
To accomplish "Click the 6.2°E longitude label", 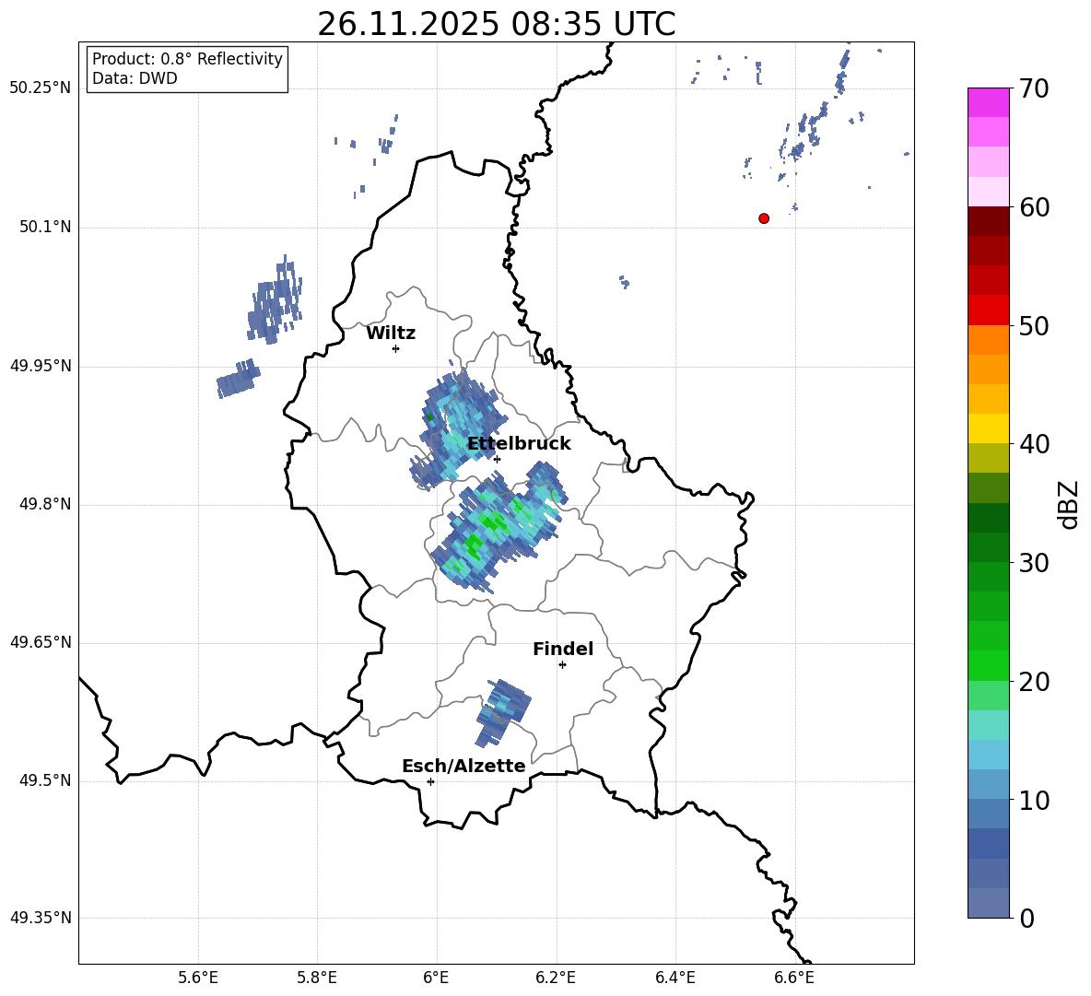I will (x=556, y=978).
